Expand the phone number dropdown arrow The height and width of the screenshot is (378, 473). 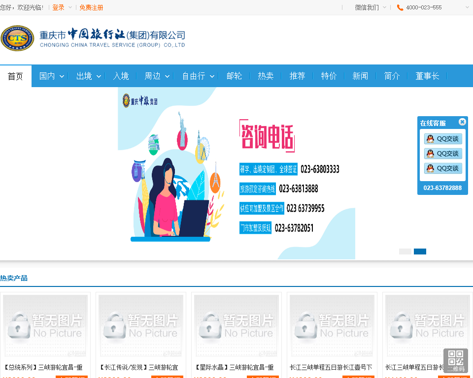click(x=467, y=7)
